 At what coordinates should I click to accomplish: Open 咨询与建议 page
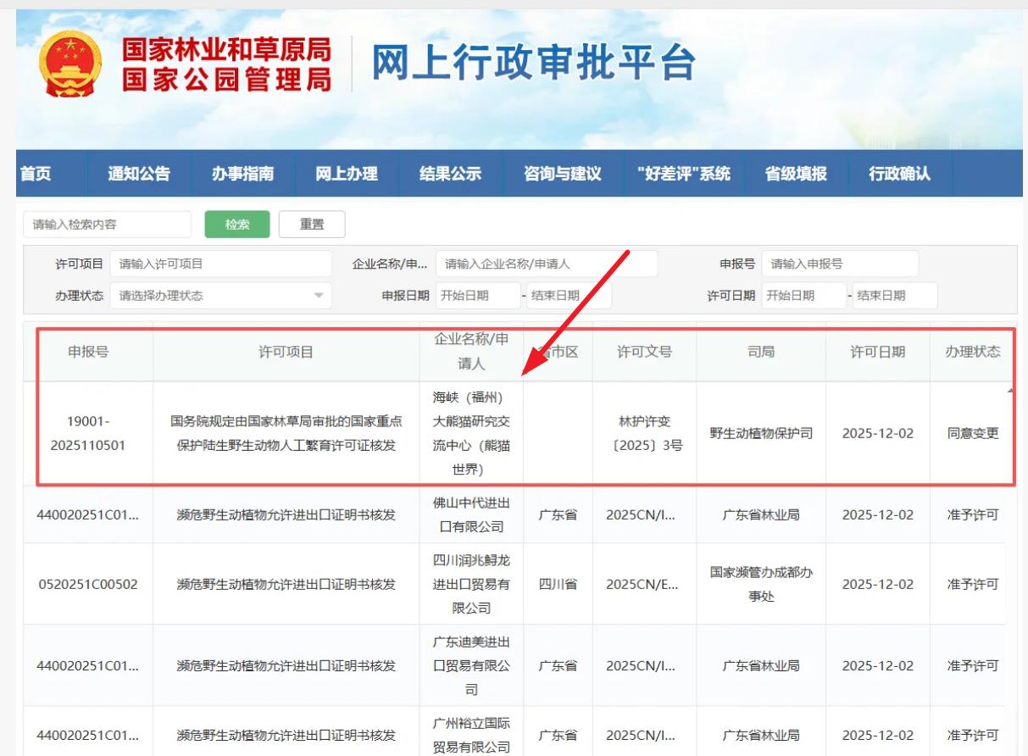click(x=563, y=174)
